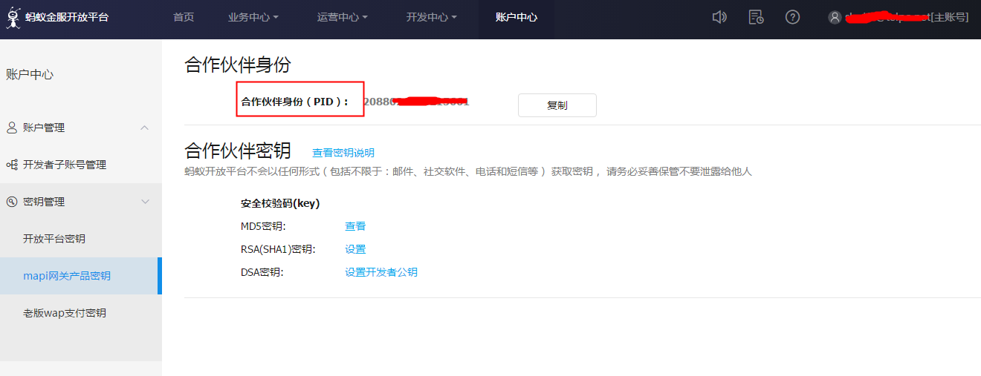The height and width of the screenshot is (376, 981).
Task: Go to the 首页 tab
Action: (x=184, y=17)
